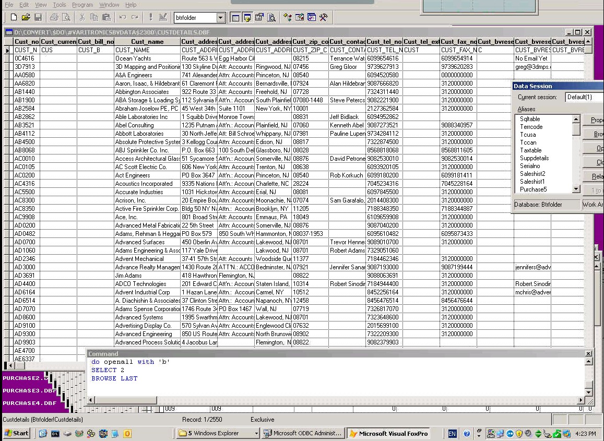Open the 5 Windows Explorer taskbar group
This screenshot has height=441, width=604.
[x=218, y=433]
